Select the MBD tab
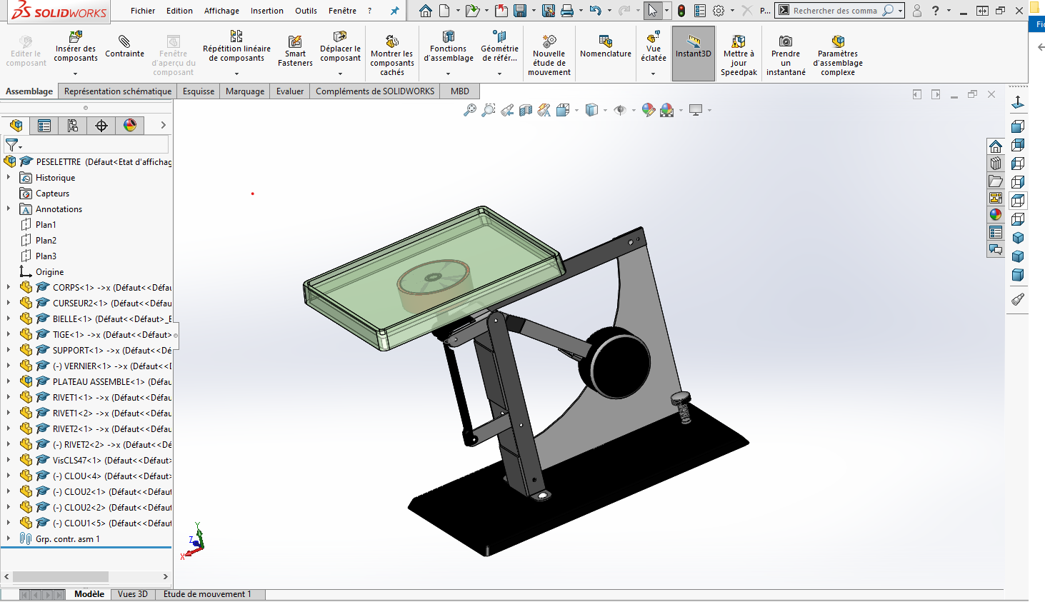 click(460, 91)
